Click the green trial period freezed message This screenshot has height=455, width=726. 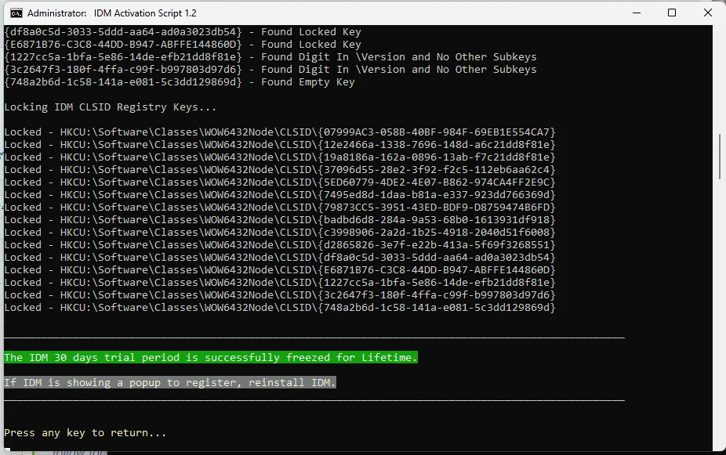(x=211, y=357)
